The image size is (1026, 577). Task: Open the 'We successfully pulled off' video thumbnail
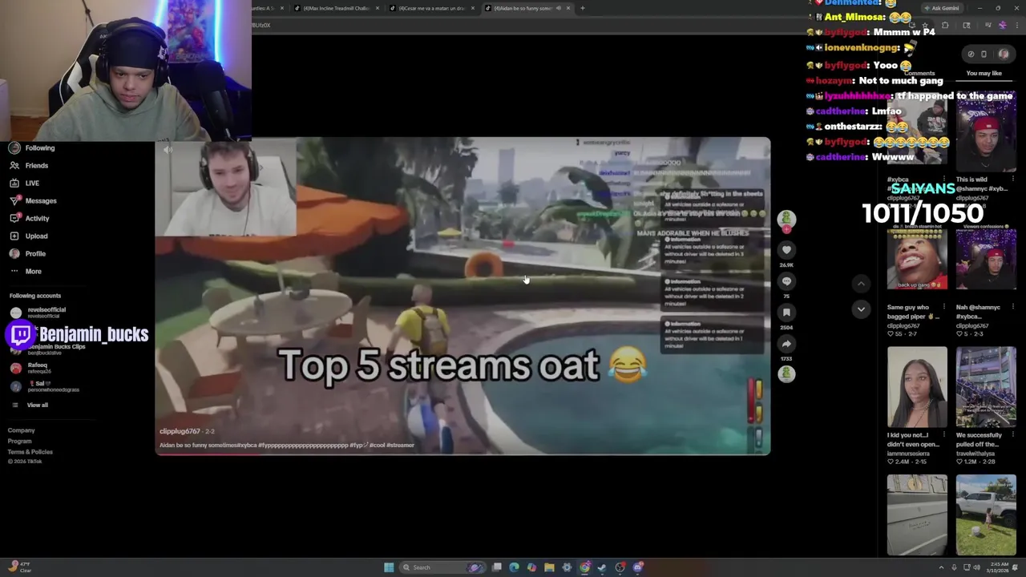(x=986, y=389)
